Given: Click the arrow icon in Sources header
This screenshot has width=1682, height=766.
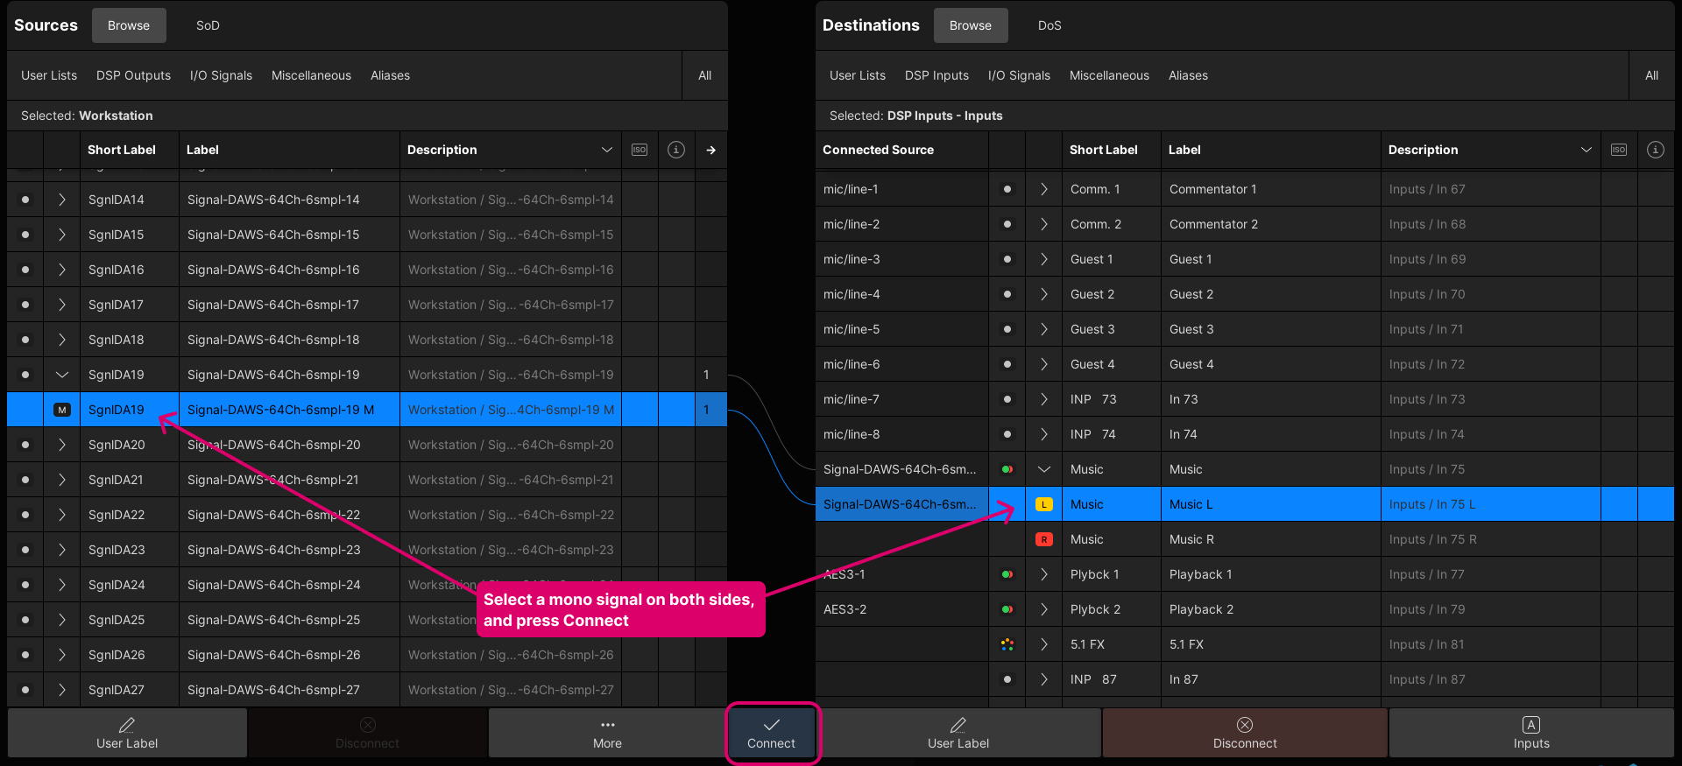Looking at the screenshot, I should pos(711,150).
